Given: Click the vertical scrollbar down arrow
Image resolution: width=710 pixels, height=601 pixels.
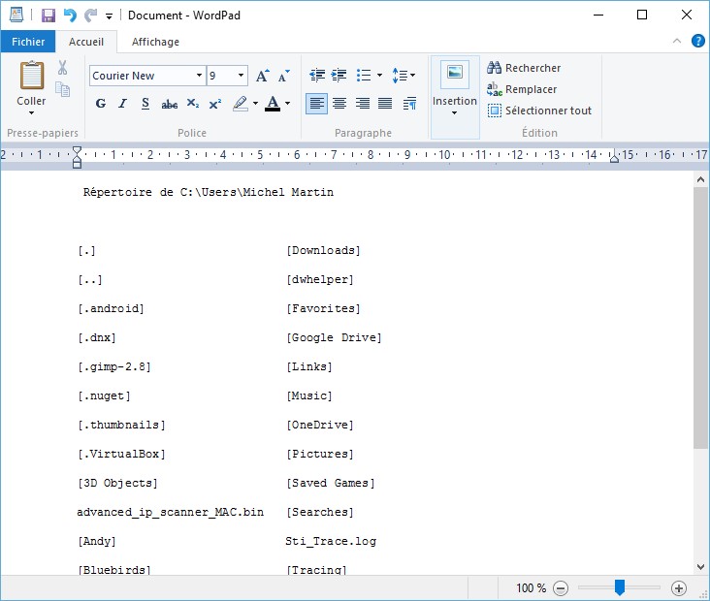Looking at the screenshot, I should pos(701,567).
